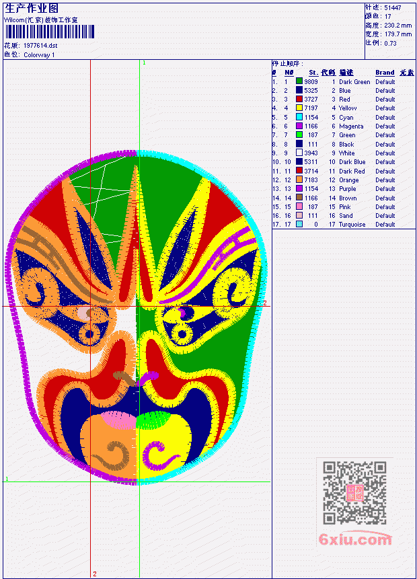The image size is (417, 579).
Task: Select the Turquoise color swatch
Action: [299, 224]
